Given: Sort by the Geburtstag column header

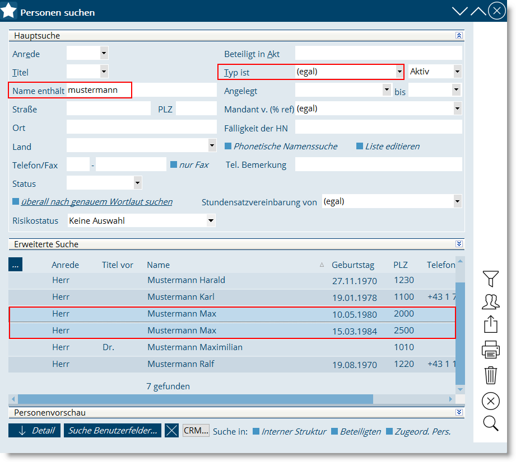Looking at the screenshot, I should [353, 265].
